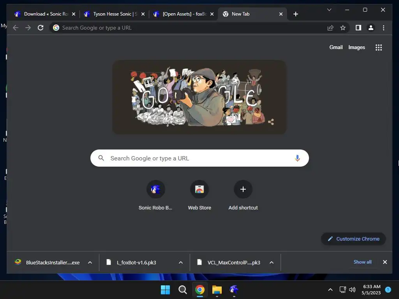Click the Customize Chrome button
The height and width of the screenshot is (299, 399).
(x=353, y=239)
